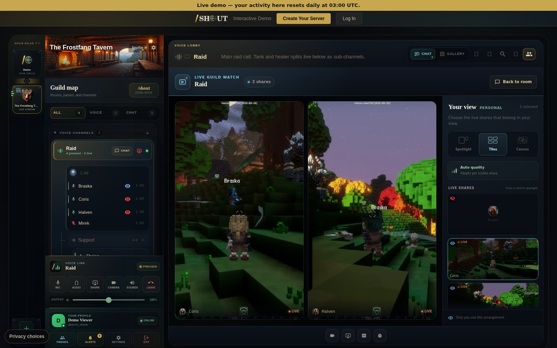This screenshot has width=557, height=348.
Task: Click the Exit icon in the bottom nav
Action: point(146,339)
